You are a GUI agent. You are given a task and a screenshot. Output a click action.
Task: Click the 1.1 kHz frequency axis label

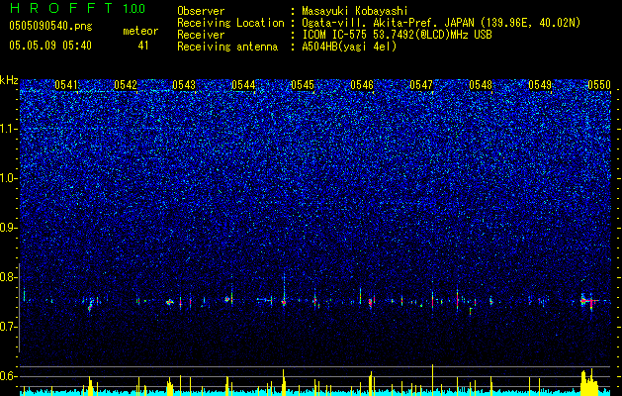coord(9,129)
